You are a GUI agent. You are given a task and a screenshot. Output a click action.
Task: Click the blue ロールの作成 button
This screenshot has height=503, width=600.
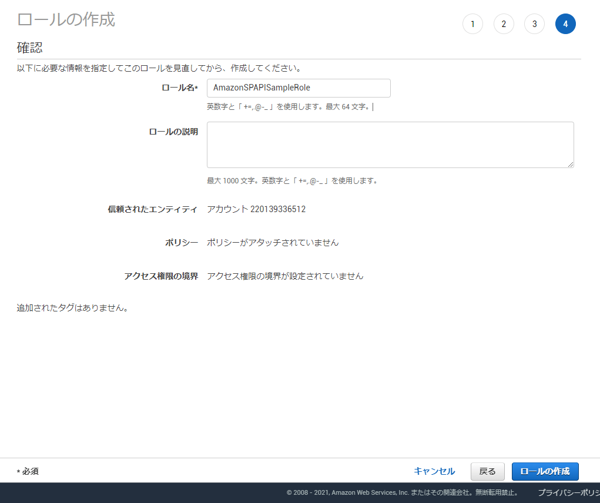545,471
